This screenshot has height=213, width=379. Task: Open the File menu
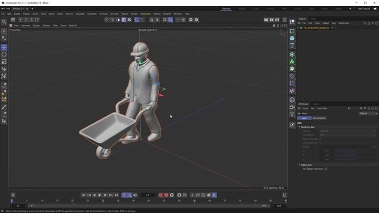coord(3,14)
